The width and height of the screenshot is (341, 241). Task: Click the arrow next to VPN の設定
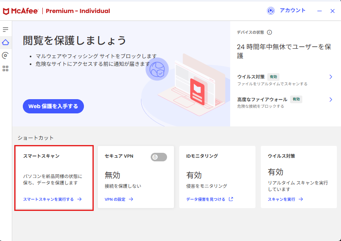coord(131,199)
